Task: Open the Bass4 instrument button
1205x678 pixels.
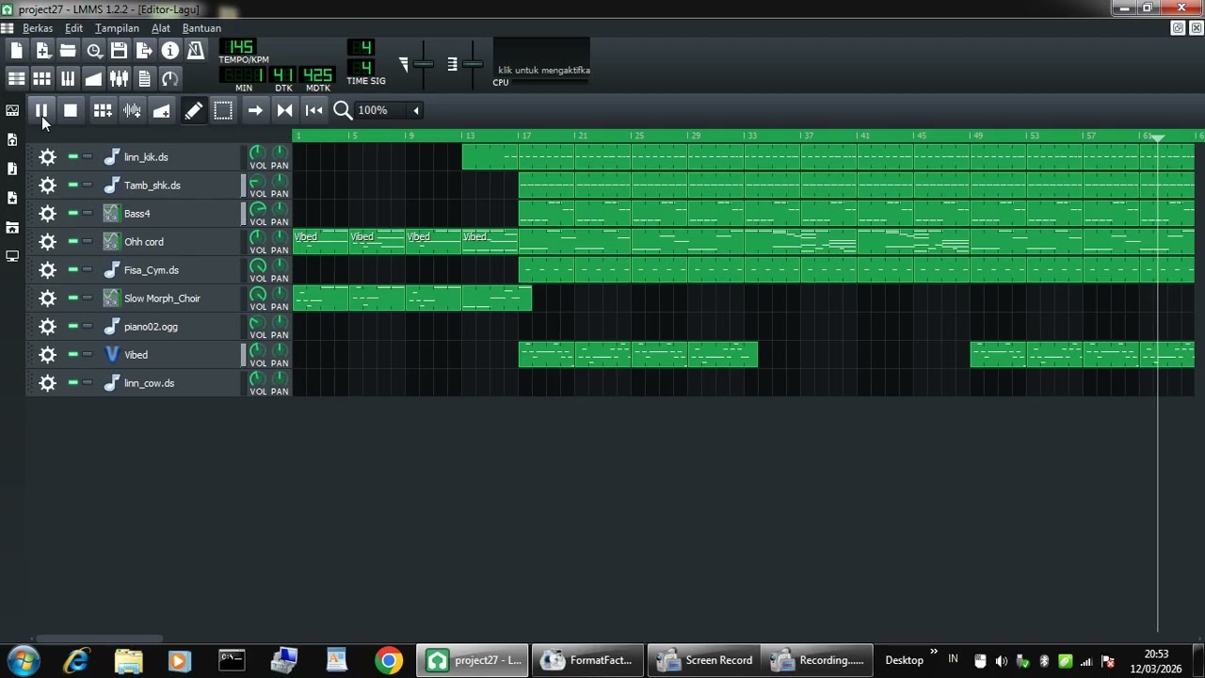Action: [x=170, y=214]
